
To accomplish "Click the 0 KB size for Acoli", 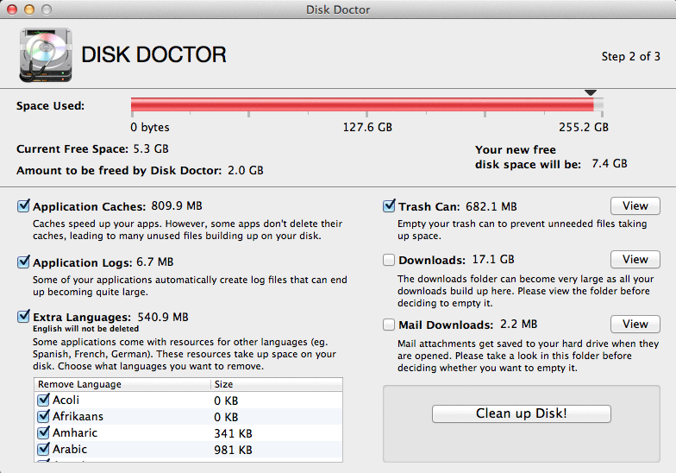I will click(x=226, y=400).
